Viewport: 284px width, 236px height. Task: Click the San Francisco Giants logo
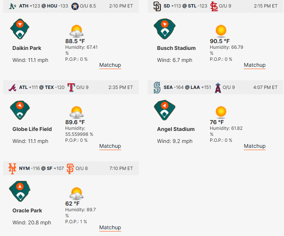click(x=70, y=168)
